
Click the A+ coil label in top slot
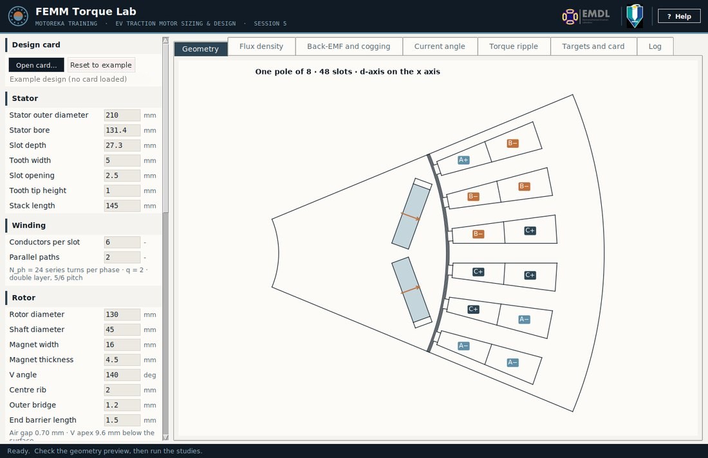coord(463,160)
